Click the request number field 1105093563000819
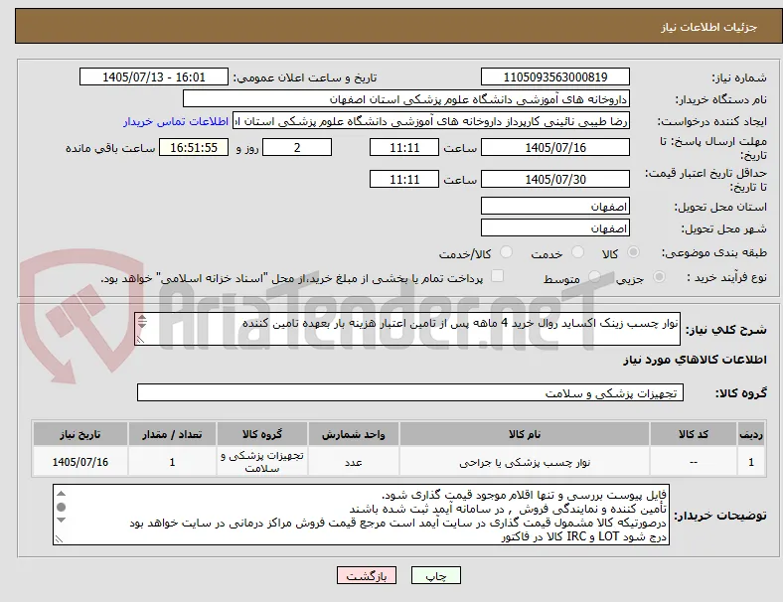Screen dimensions: 783x602 554,77
